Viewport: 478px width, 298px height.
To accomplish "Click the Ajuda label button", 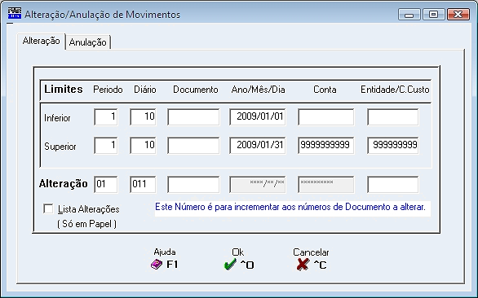I will (x=165, y=252).
